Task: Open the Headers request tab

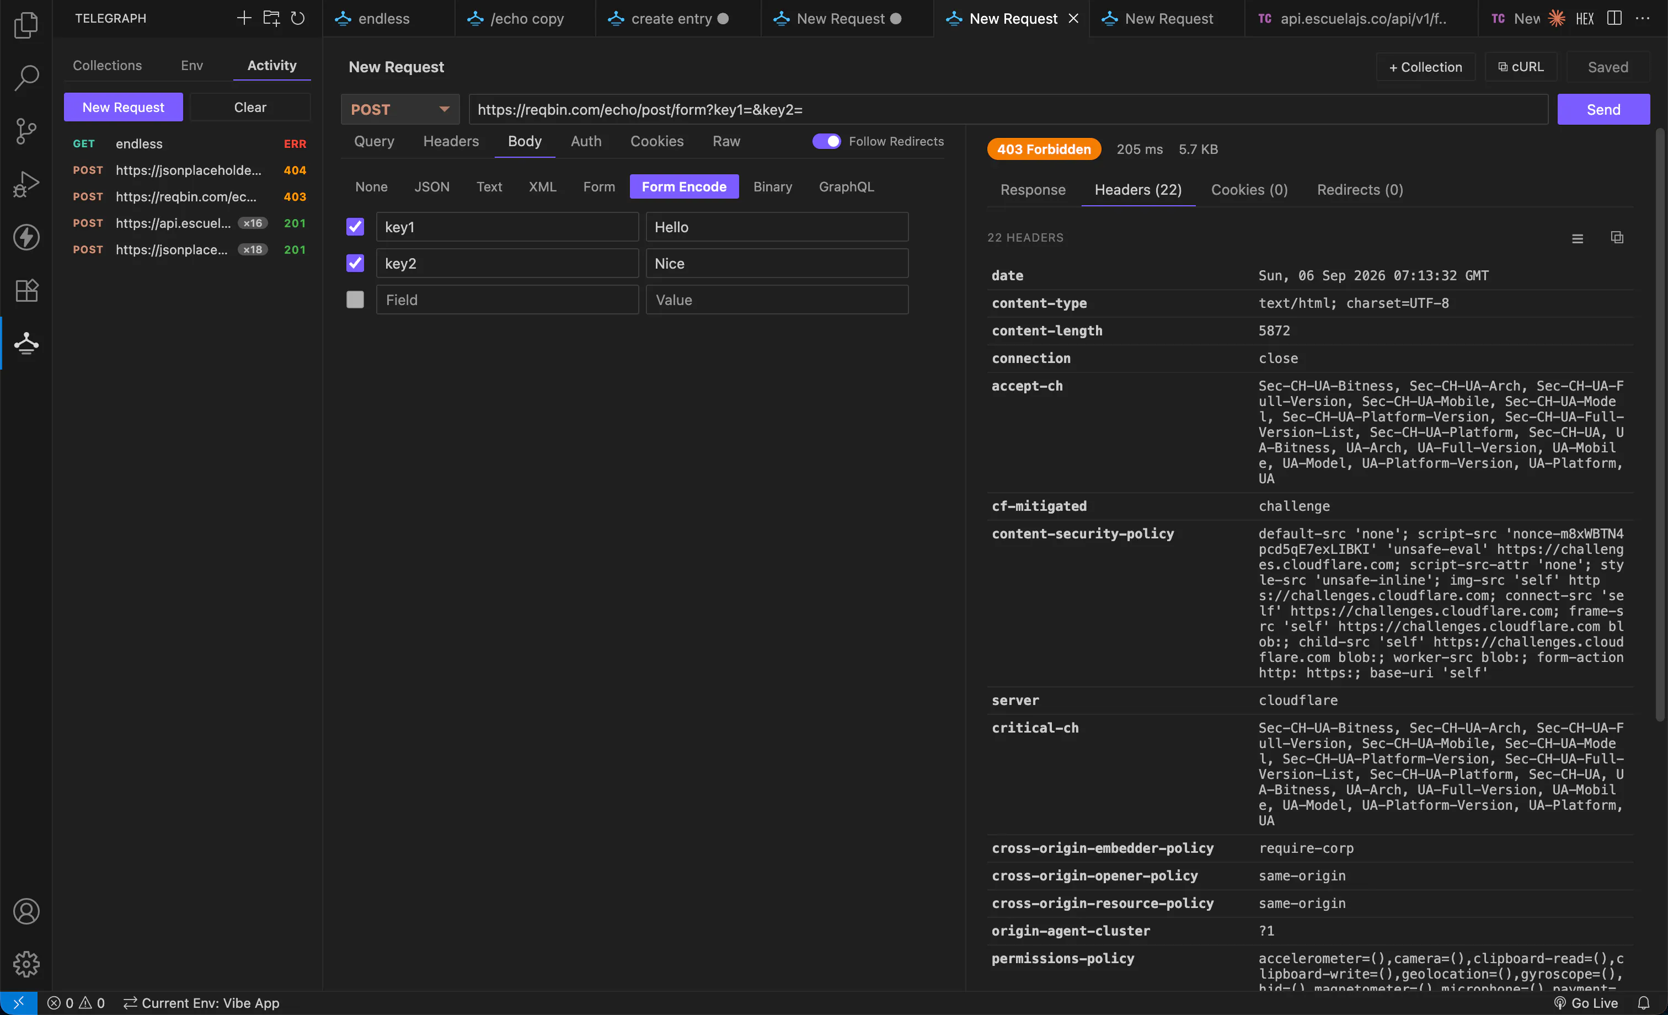Action: 451,141
